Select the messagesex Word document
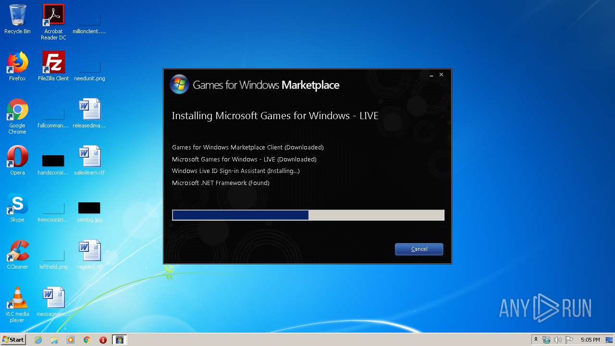The height and width of the screenshot is (346, 615). pos(53,302)
